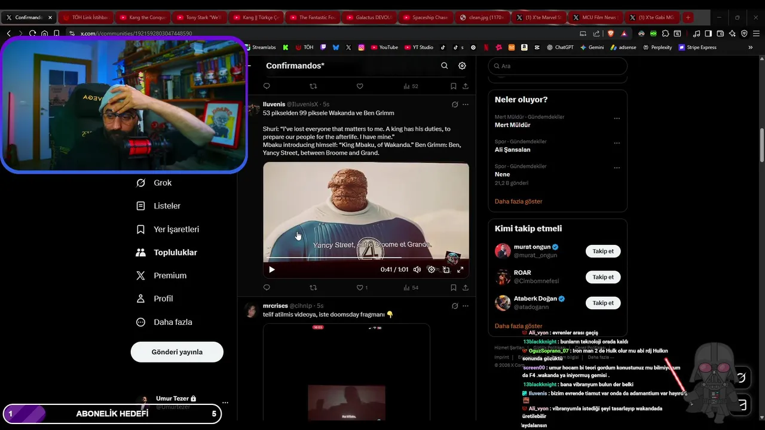
Task: Expand Daha fazla göster under suggestions
Action: [x=518, y=326]
